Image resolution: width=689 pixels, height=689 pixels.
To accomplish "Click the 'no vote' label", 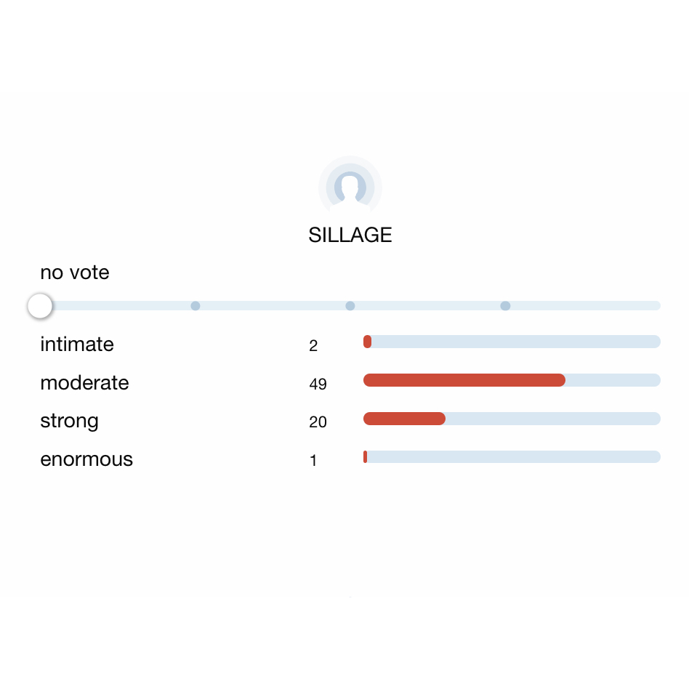I will [x=75, y=273].
